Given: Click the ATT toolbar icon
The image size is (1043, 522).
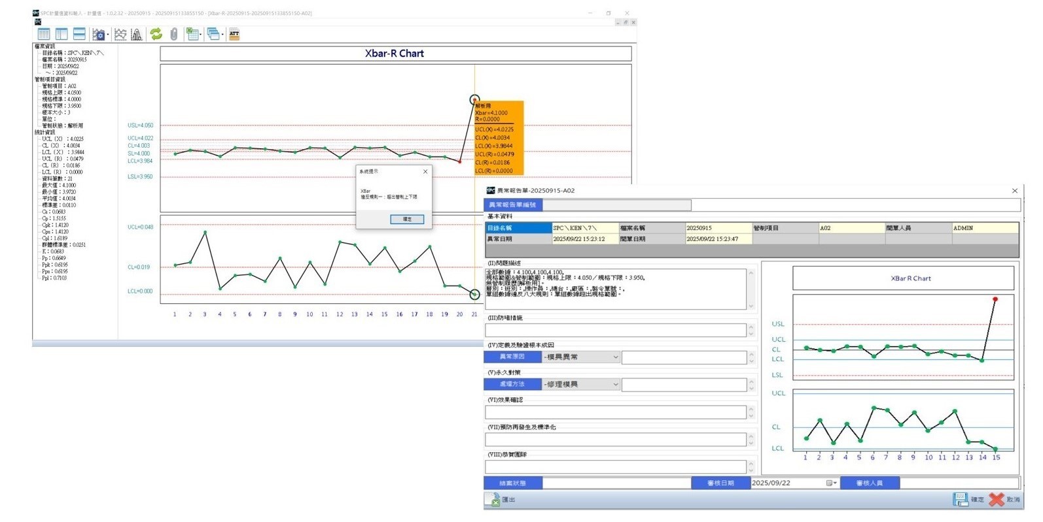Looking at the screenshot, I should (x=234, y=34).
